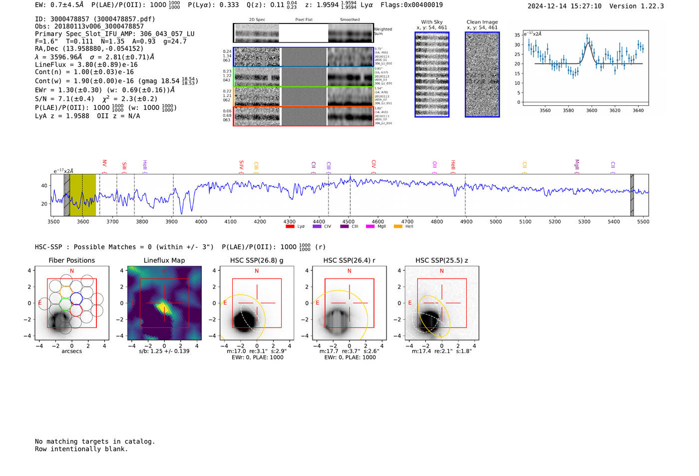The image size is (699, 476).
Task: Click the 'Obs: 20180113v006_3000478857' line
Action: 89,26
